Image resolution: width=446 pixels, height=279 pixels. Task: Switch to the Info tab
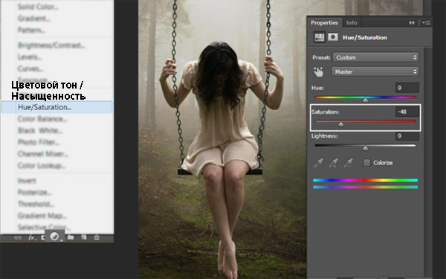click(352, 22)
